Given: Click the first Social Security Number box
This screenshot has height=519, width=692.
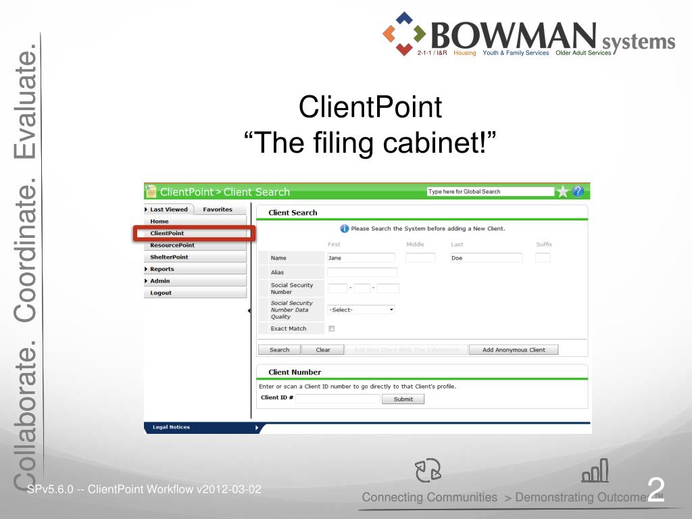Looking at the screenshot, I should click(338, 288).
